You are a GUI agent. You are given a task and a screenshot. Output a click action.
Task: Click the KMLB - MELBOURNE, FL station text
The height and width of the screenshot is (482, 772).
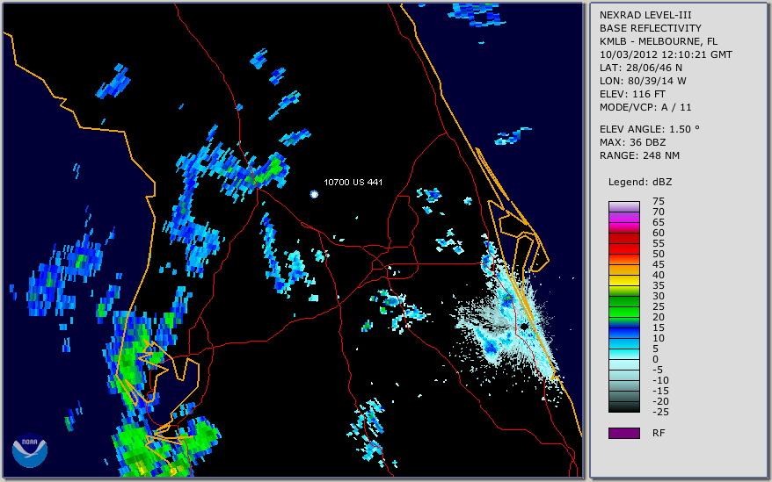click(659, 41)
